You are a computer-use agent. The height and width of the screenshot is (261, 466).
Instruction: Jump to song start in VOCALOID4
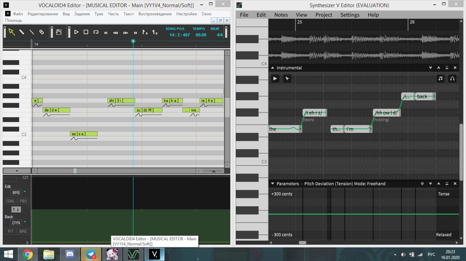(106, 33)
